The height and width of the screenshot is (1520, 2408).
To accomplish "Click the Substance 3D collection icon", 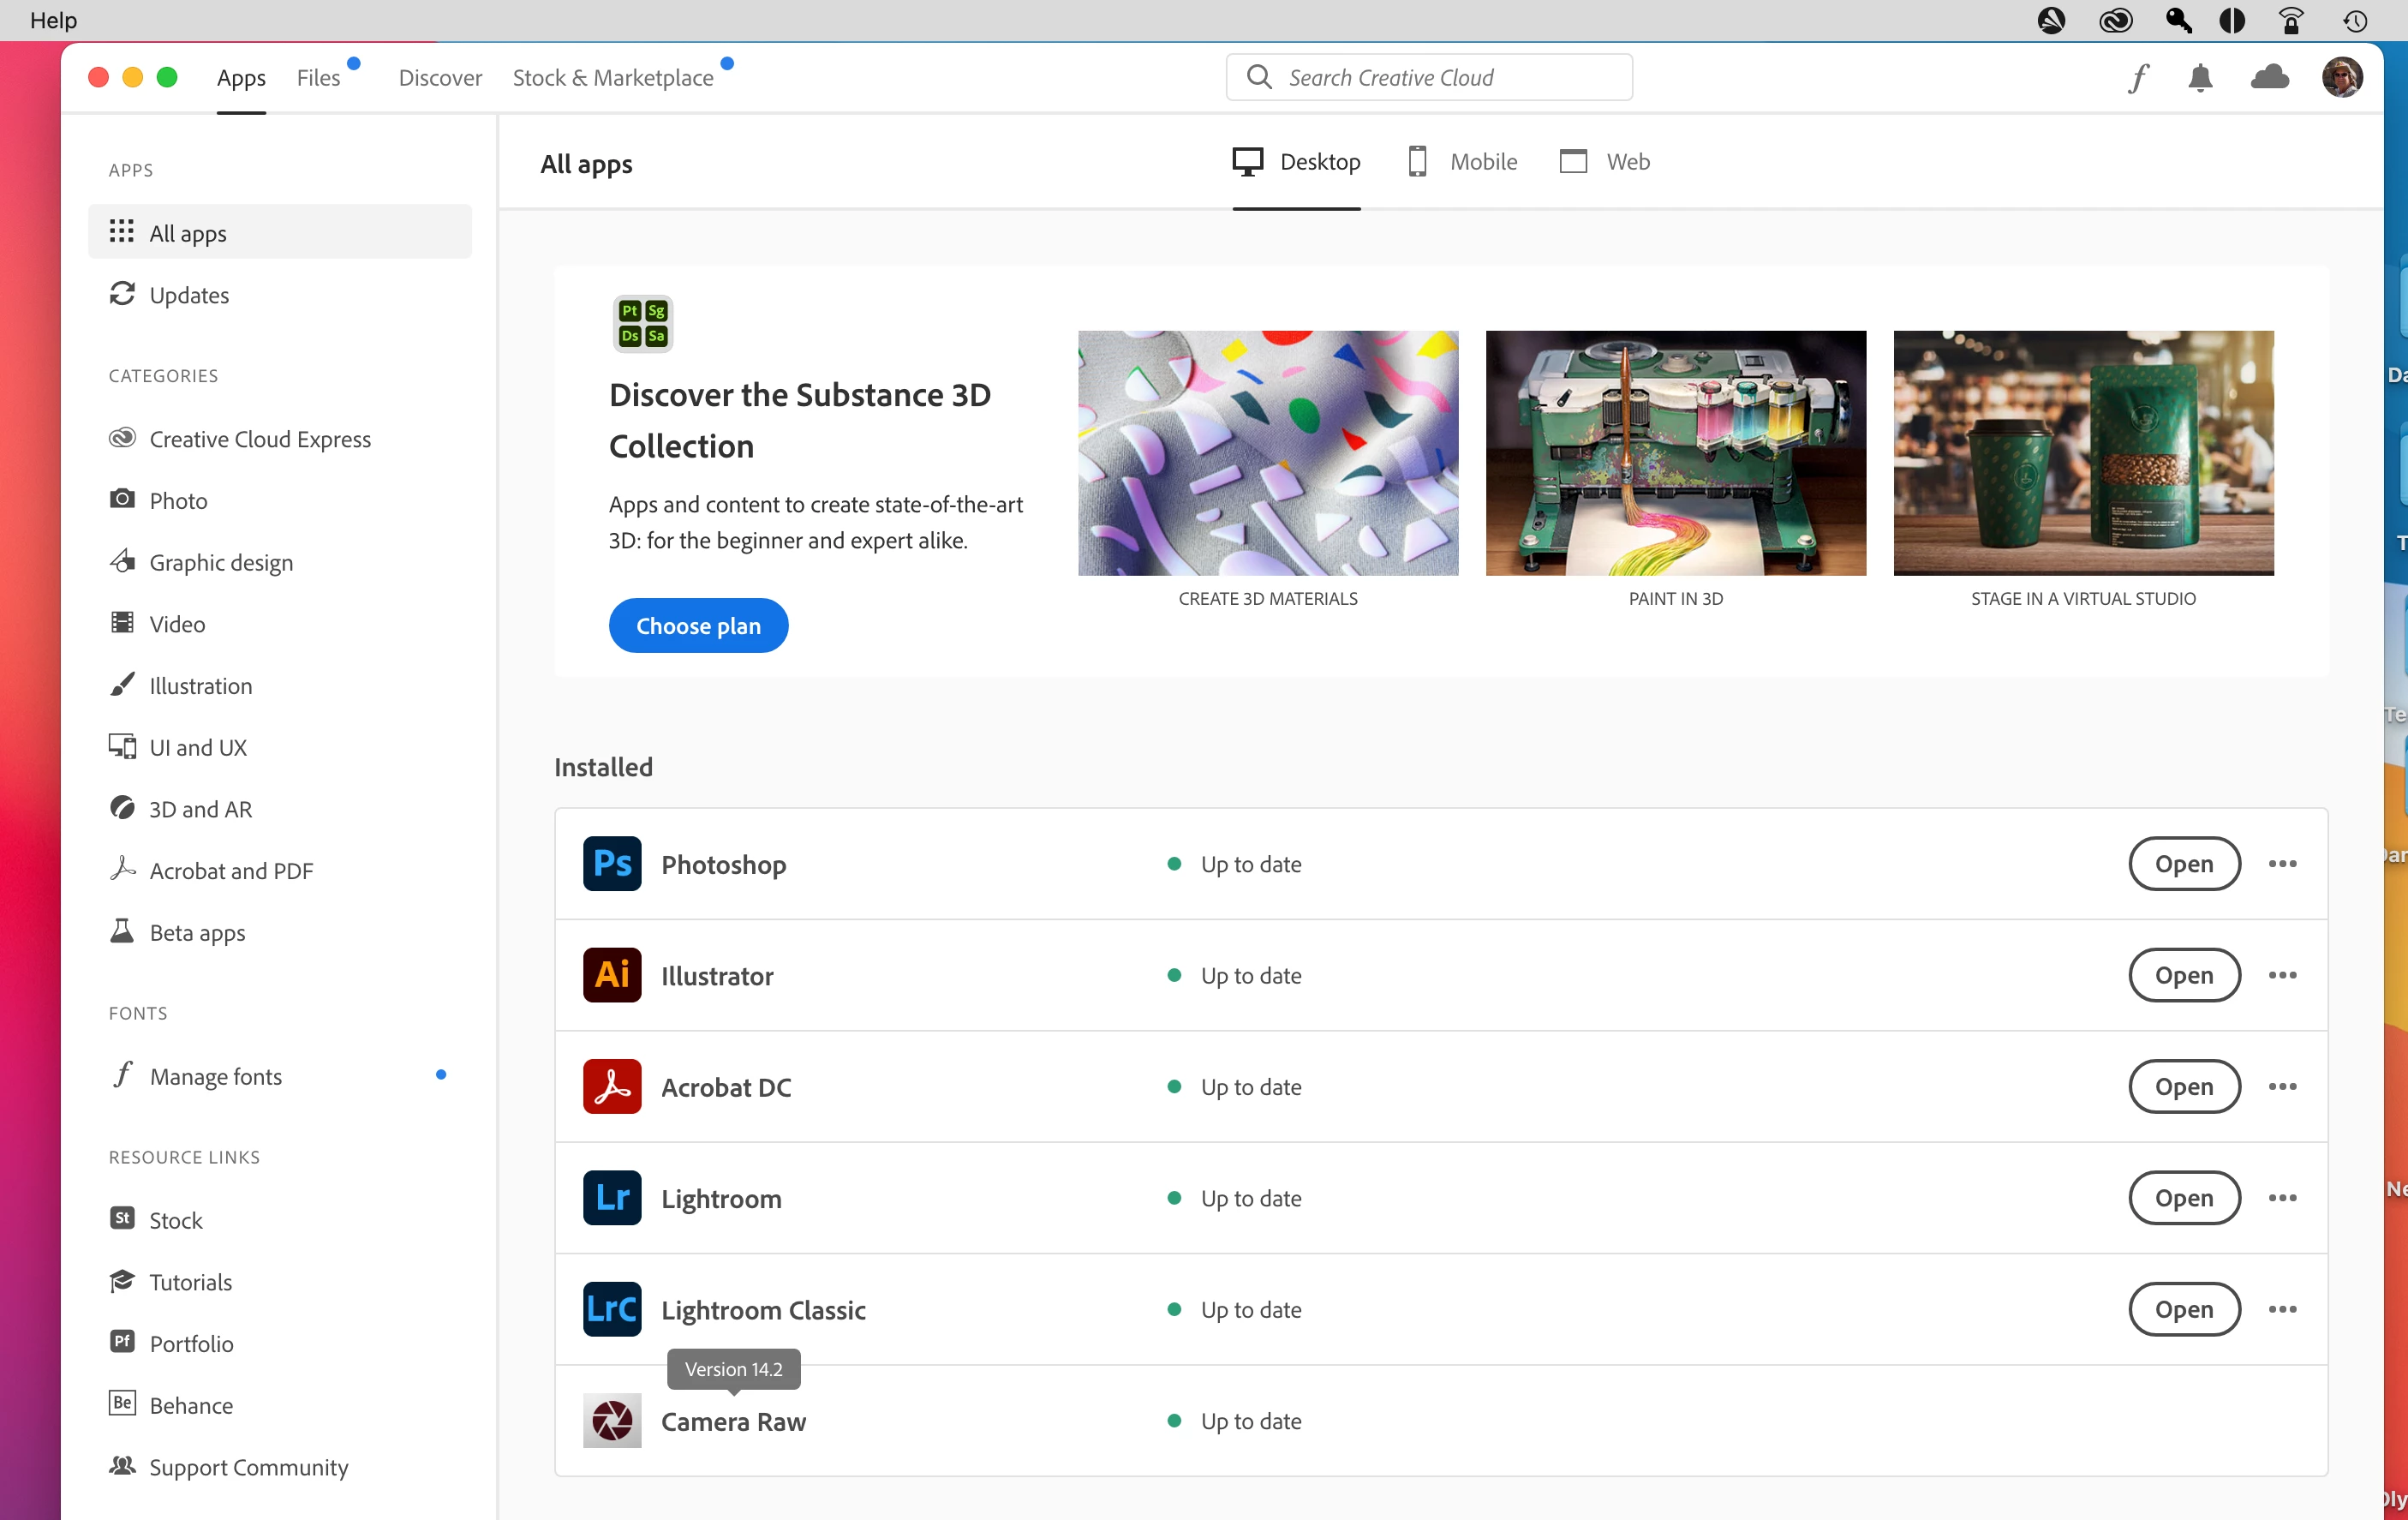I will tap(643, 323).
